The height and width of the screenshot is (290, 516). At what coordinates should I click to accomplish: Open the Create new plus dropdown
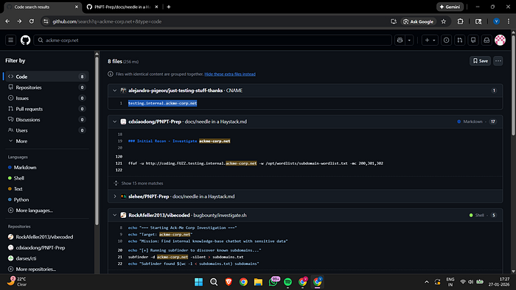pos(430,40)
